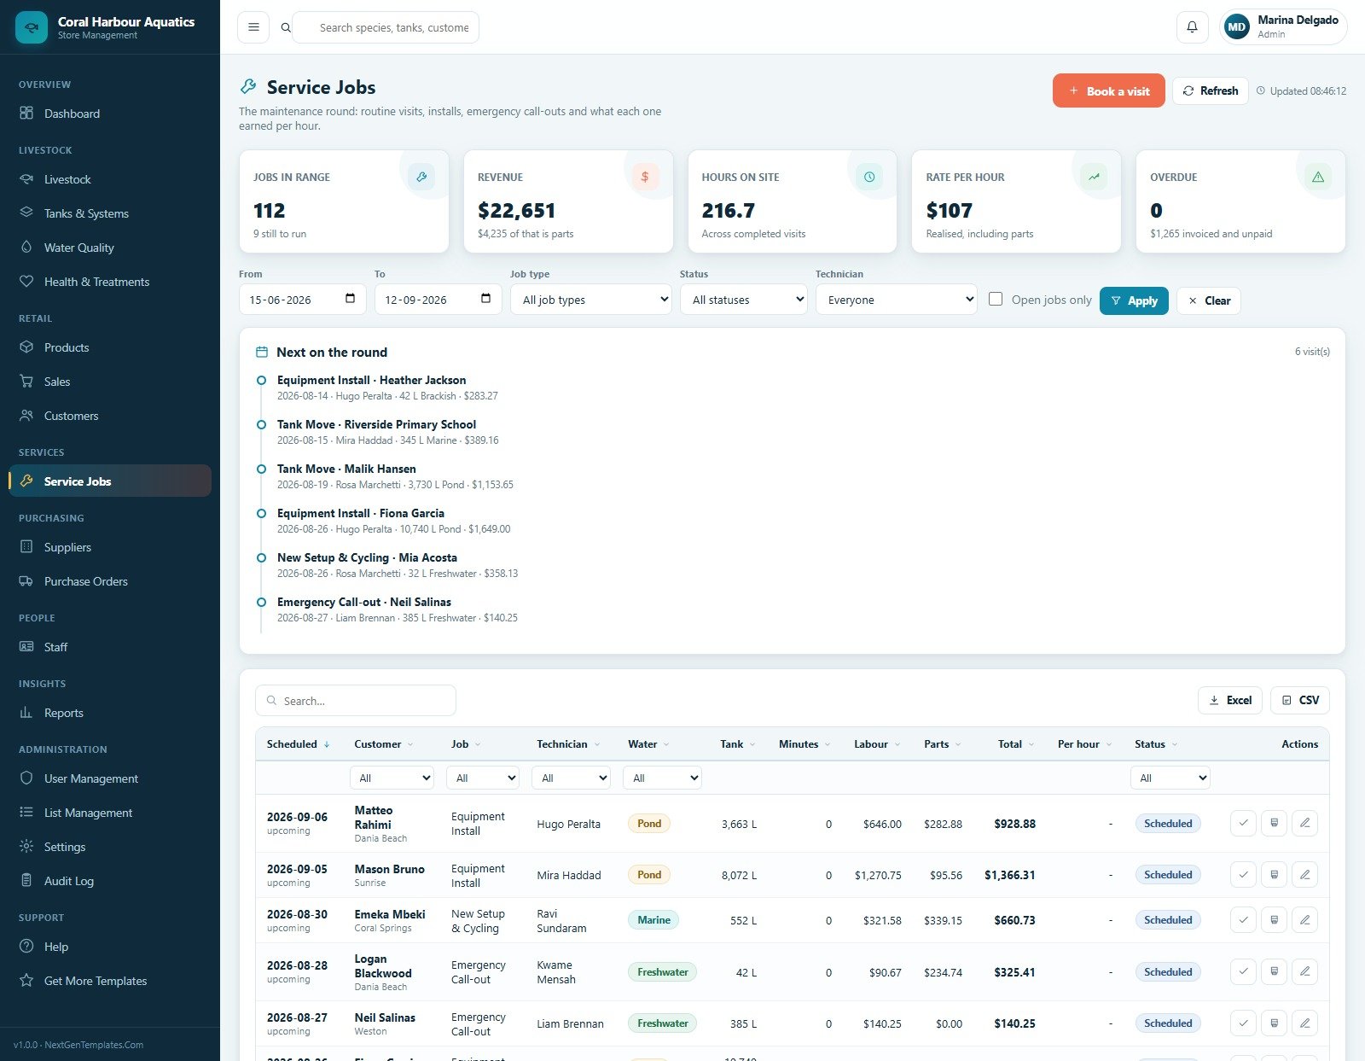Open notifications with the bell icon
This screenshot has width=1365, height=1061.
tap(1192, 27)
